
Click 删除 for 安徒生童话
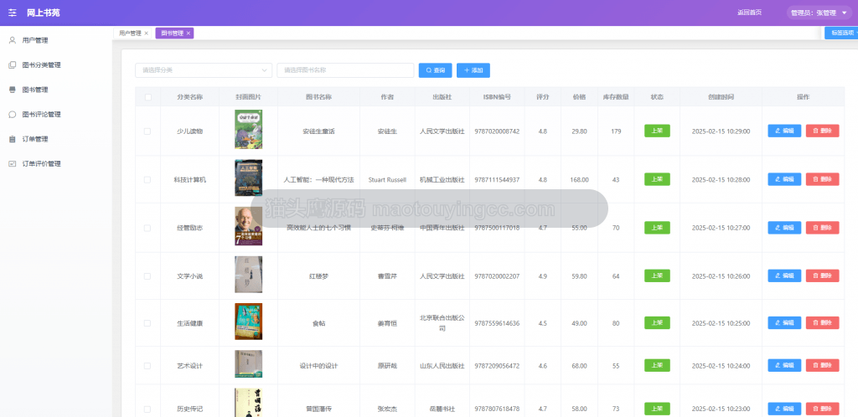pos(822,131)
